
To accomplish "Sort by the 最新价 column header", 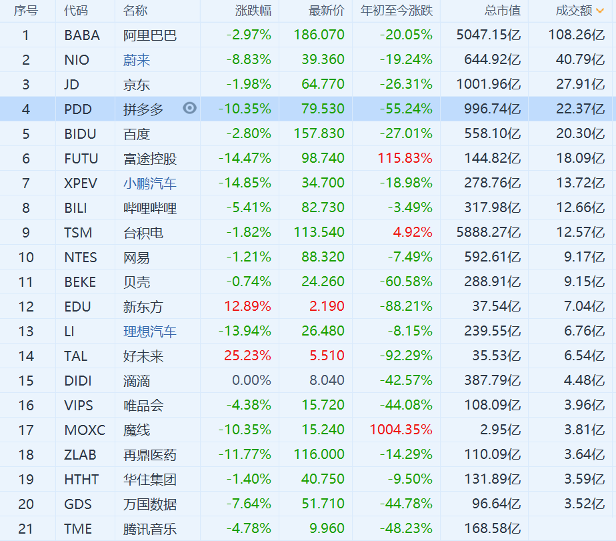I will (x=326, y=11).
